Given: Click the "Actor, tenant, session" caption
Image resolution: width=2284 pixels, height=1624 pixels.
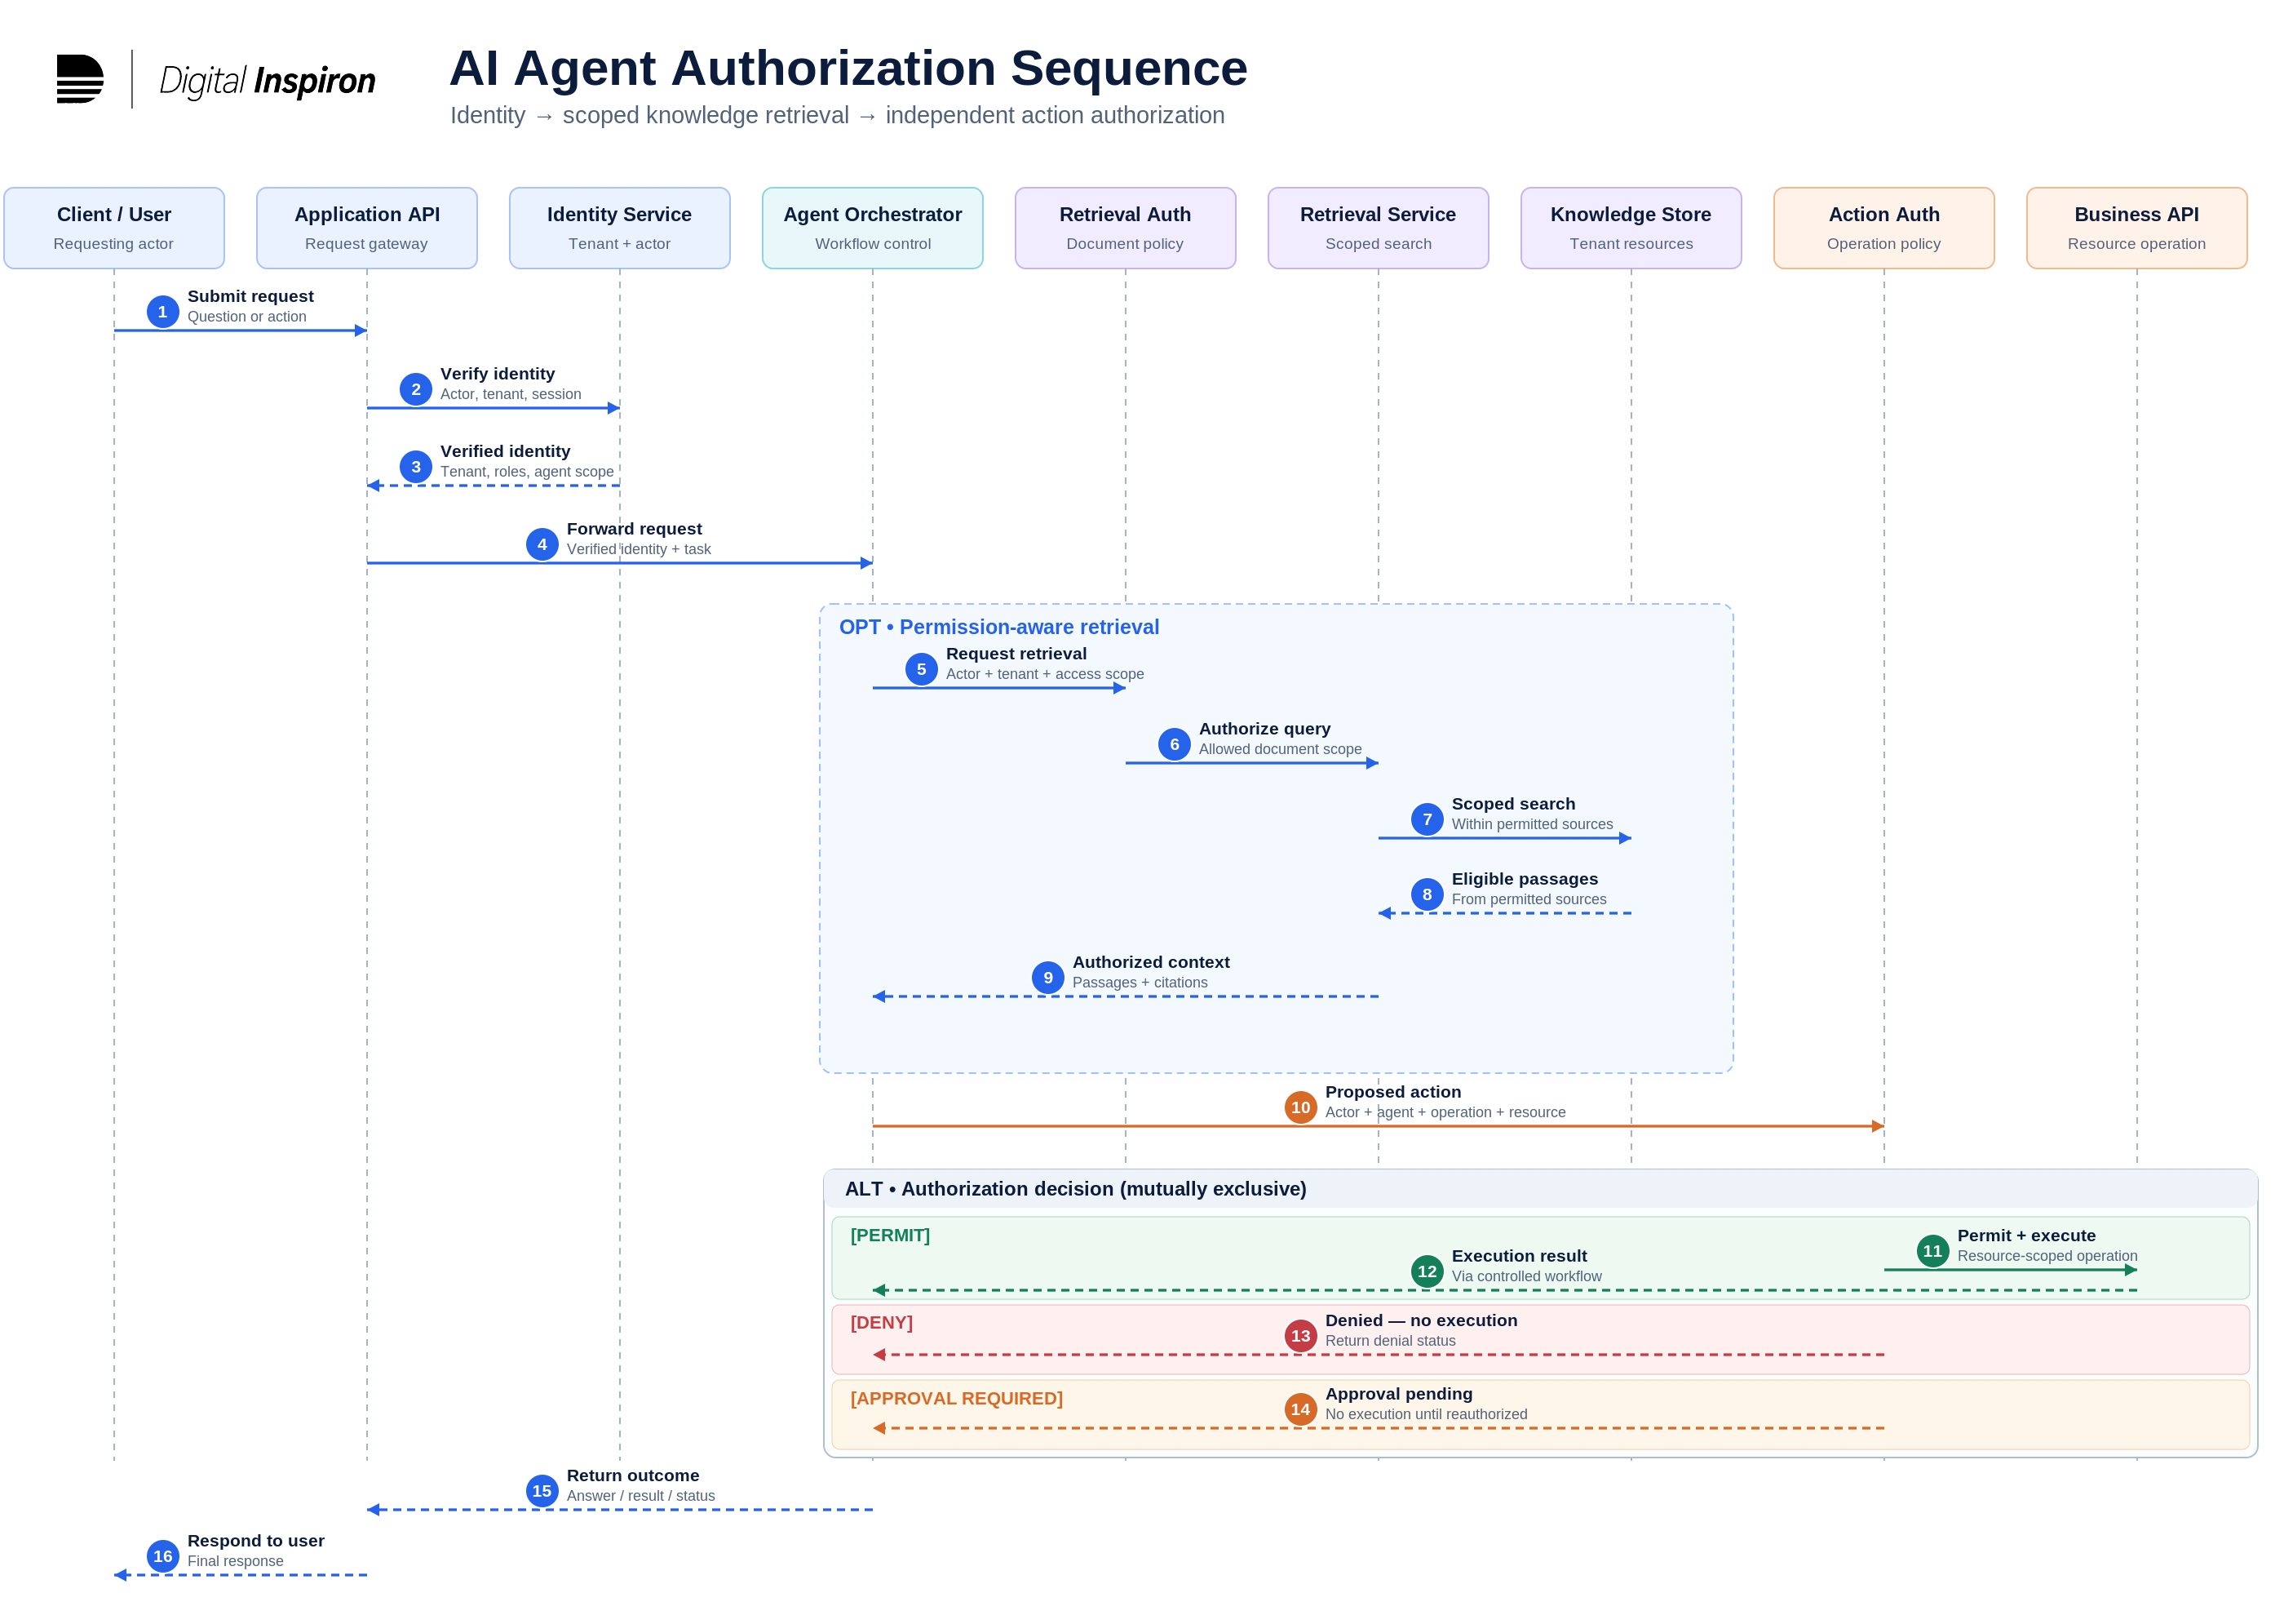Looking at the screenshot, I should 511,395.
